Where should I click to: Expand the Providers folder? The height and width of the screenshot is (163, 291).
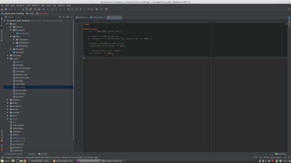11,49
